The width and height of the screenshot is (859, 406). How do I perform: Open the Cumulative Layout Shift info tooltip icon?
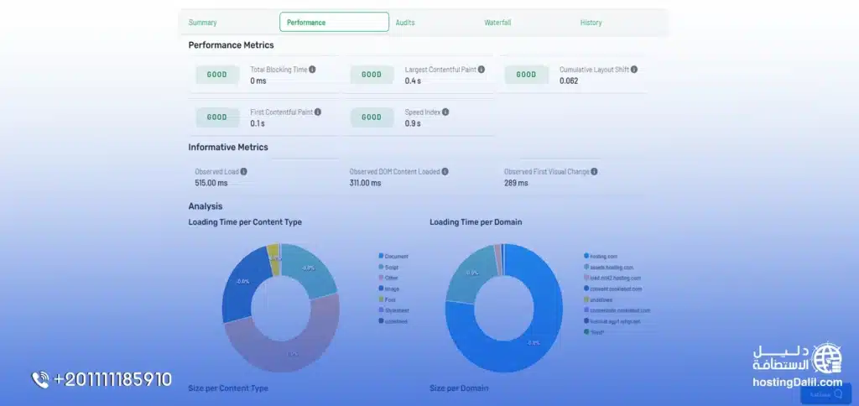634,70
